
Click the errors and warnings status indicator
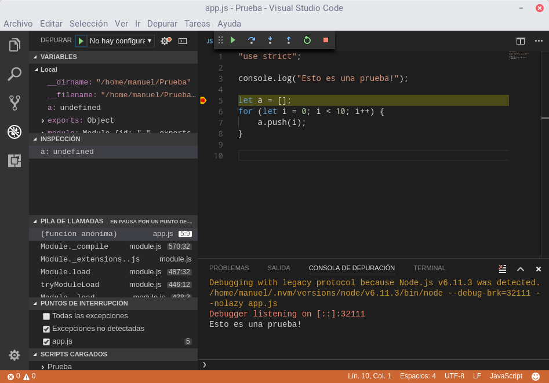pyautogui.click(x=21, y=377)
